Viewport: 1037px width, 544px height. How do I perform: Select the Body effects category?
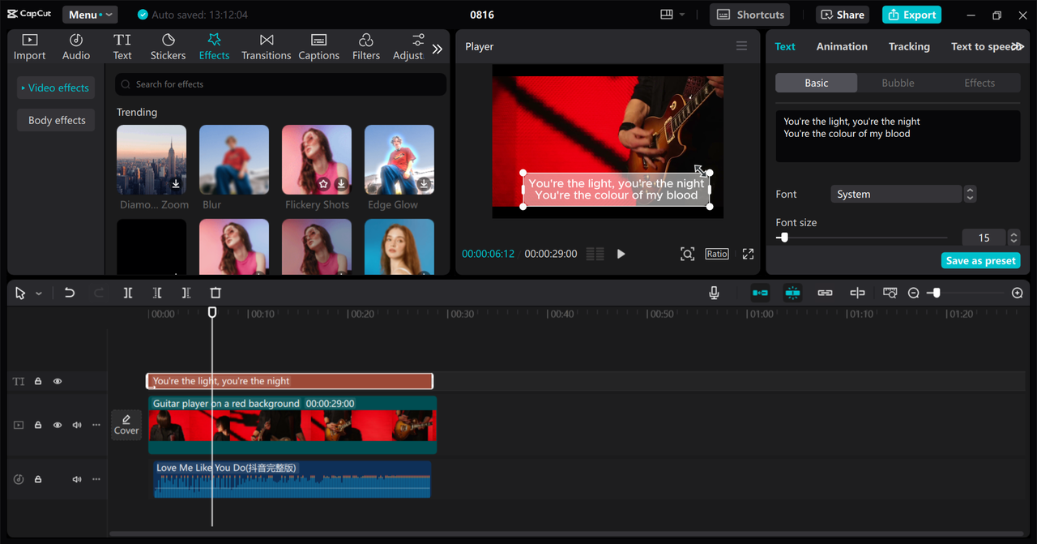[57, 120]
